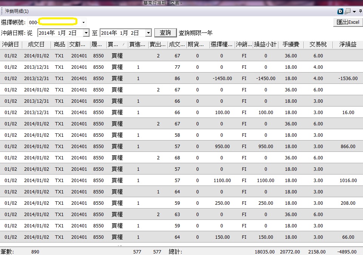Click the 150.00 cell under 選擇權 column

point(222,237)
